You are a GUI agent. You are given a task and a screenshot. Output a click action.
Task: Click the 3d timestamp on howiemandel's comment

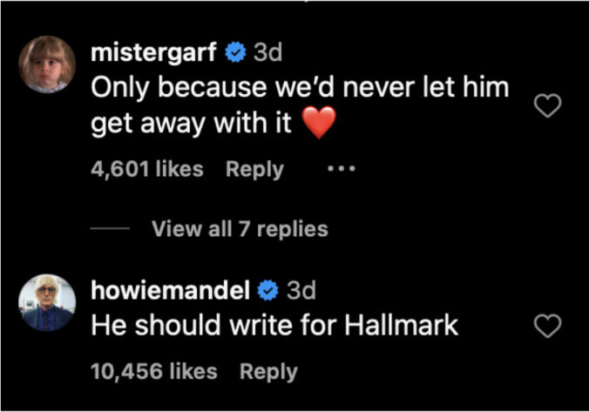[x=301, y=291]
